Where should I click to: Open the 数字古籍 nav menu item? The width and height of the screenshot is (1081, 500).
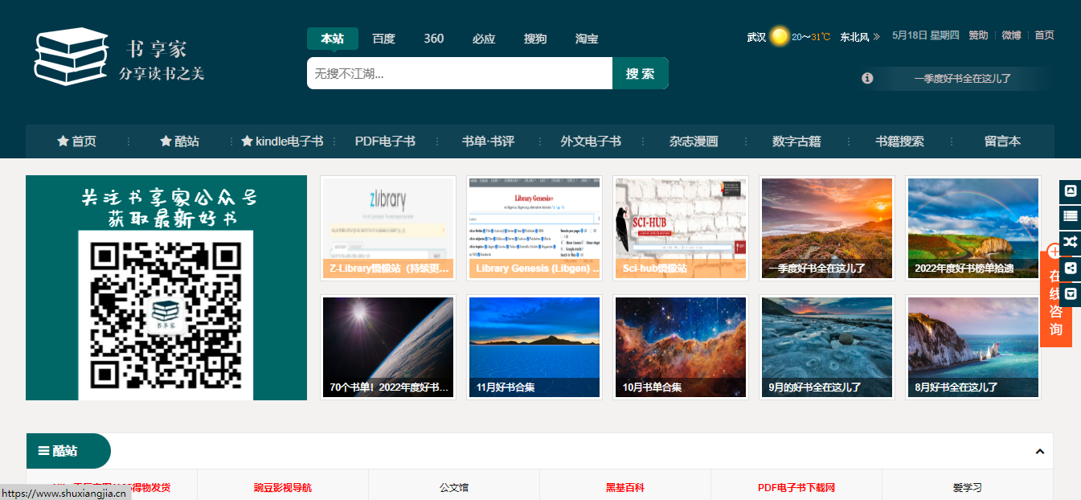pyautogui.click(x=796, y=141)
